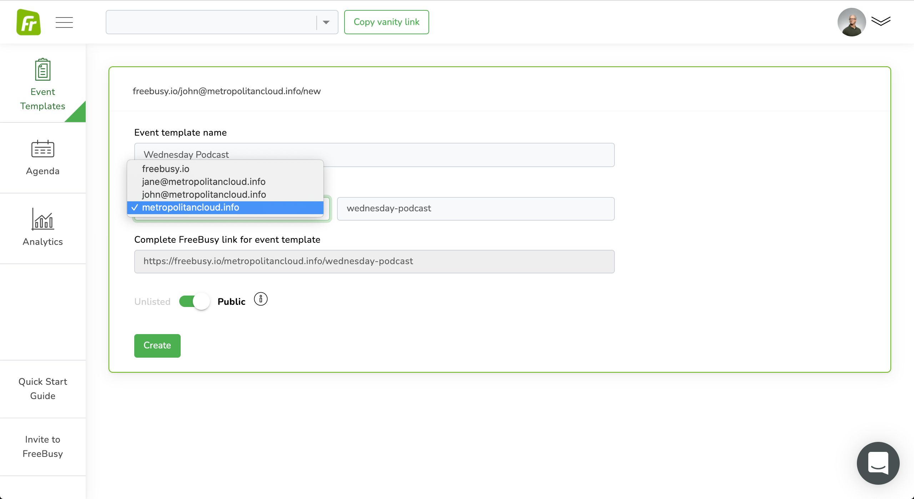Screen dimensions: 914x499
Task: Select the checked metropolitancloud.info option
Action: [191, 207]
